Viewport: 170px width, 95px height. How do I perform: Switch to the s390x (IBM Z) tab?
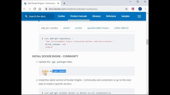pyautogui.click(x=121, y=28)
